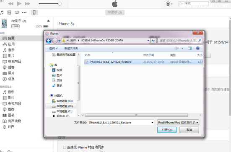The height and width of the screenshot is (152, 231).
Task: Expand the address bar path dropdown
Action: coord(148,41)
